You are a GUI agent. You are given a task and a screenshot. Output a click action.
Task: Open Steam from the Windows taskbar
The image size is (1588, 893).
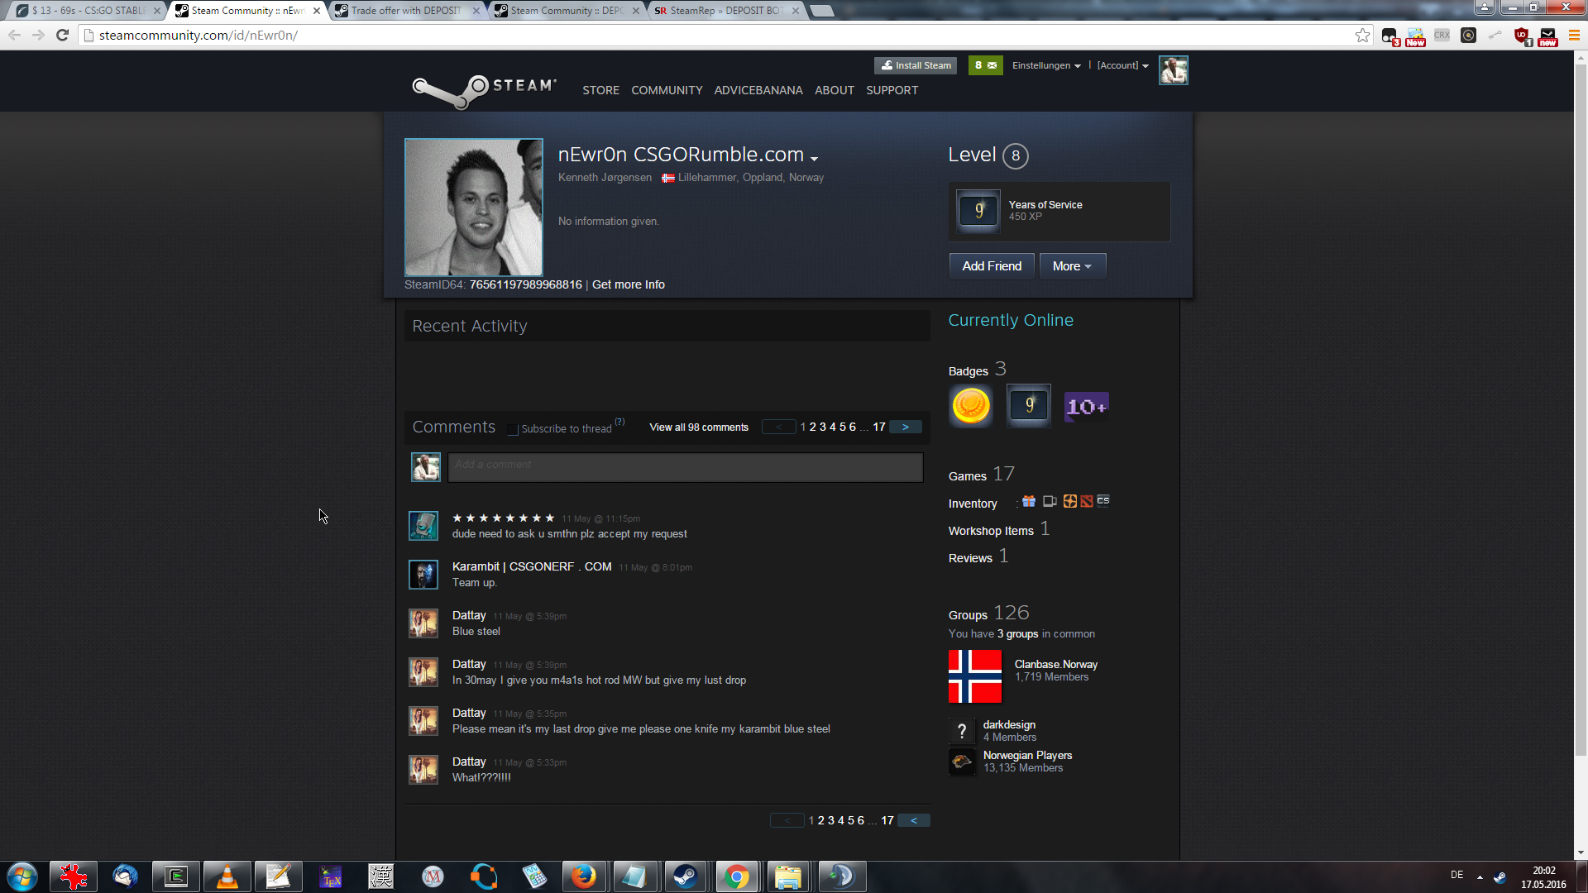pos(685,876)
